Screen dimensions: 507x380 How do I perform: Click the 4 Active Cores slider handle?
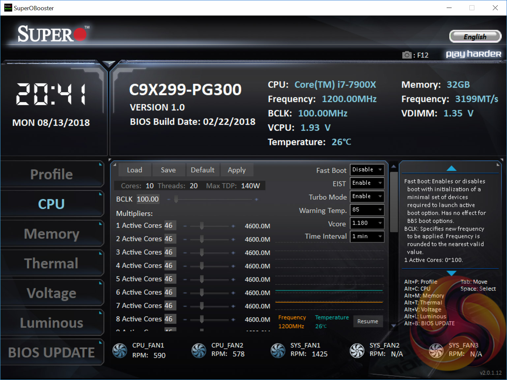pos(201,266)
